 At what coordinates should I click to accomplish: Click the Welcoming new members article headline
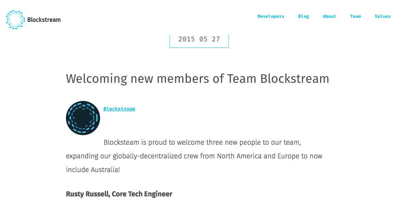pos(197,79)
